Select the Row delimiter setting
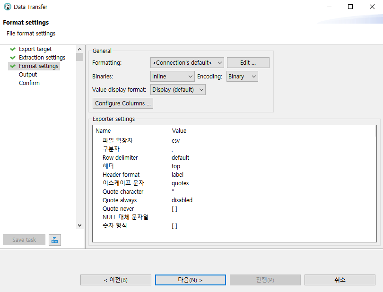The image size is (383, 292). coord(120,158)
